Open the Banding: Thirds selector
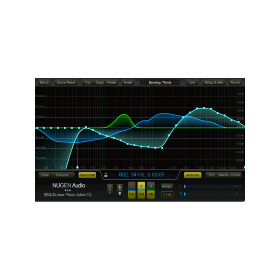This screenshot has width=280, height=280. point(160,83)
